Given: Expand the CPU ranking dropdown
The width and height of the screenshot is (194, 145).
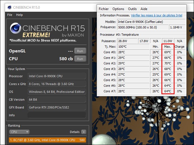Looking at the screenshot, I should pos(19,132).
